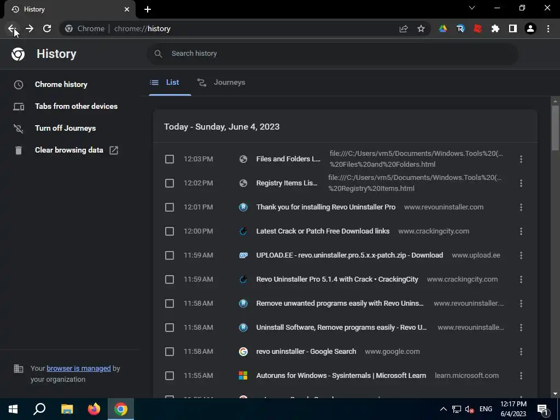Launch Firefox from the taskbar
The height and width of the screenshot is (420, 560).
coord(94,409)
